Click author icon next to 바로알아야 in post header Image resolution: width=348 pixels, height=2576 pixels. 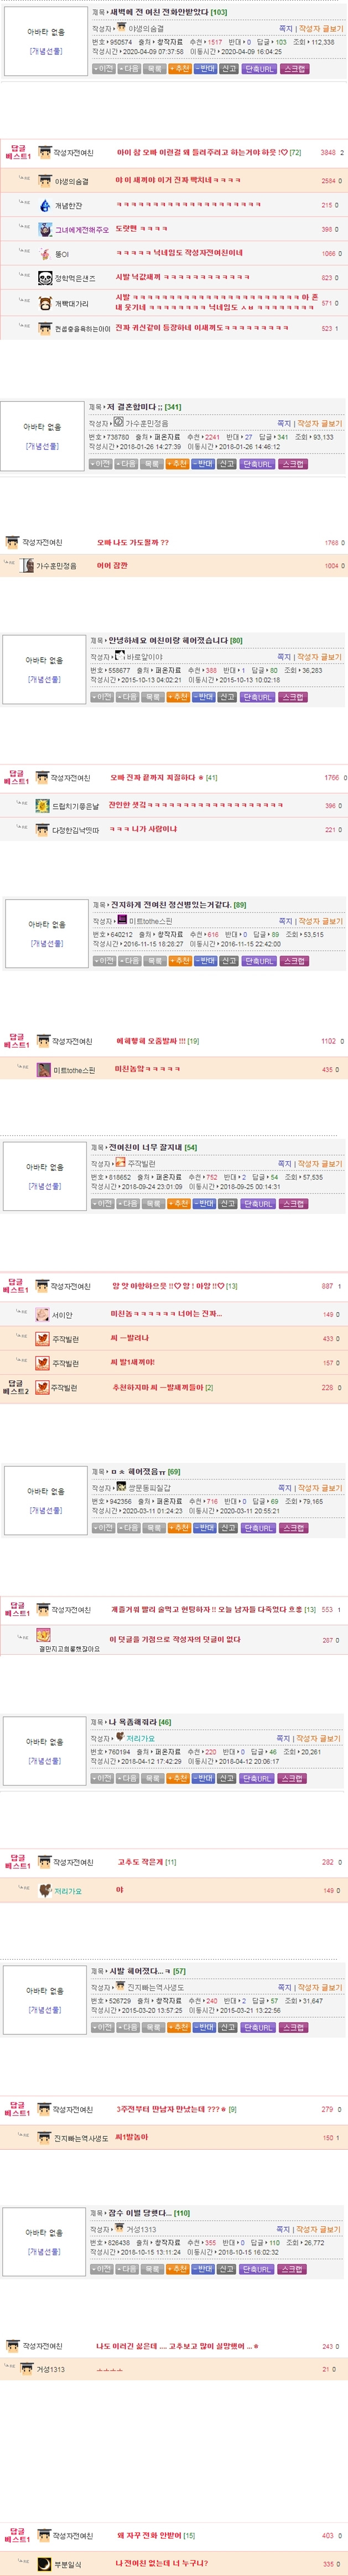121,656
